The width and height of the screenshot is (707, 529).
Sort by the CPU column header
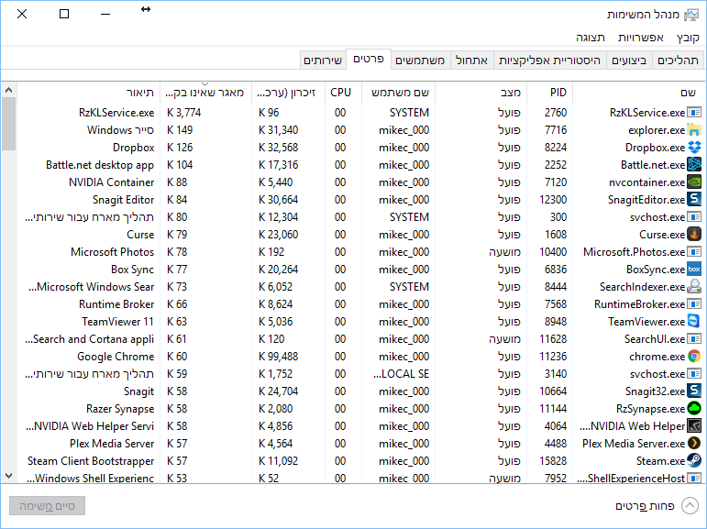343,93
